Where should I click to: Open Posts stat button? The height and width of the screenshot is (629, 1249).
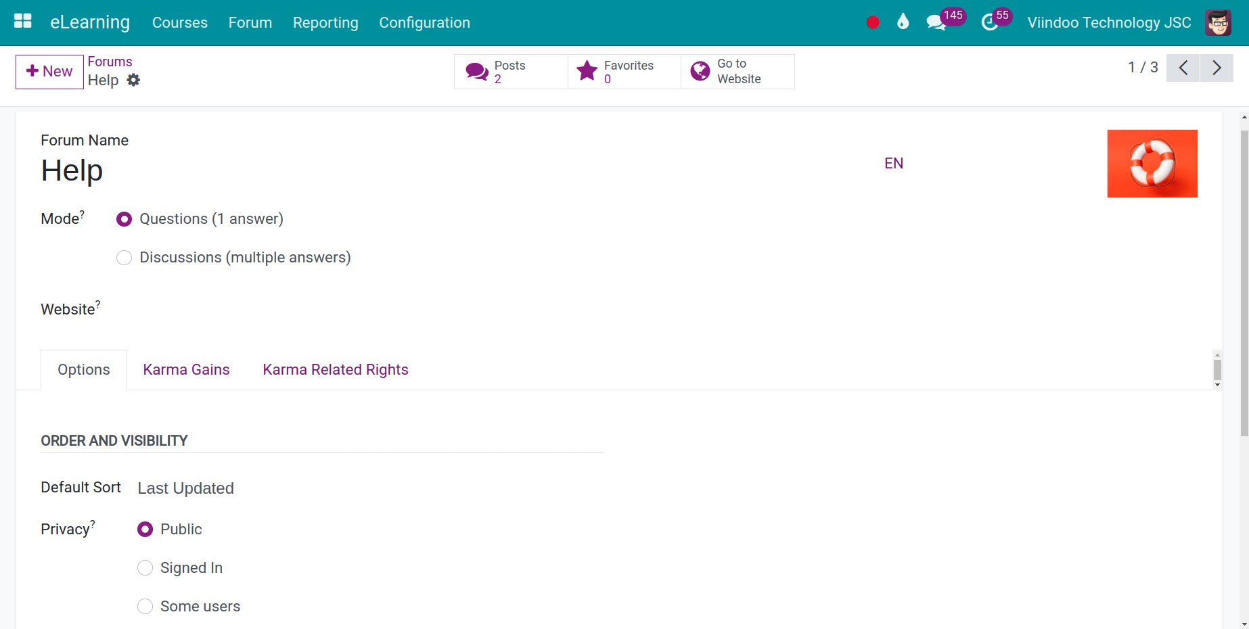click(x=511, y=72)
